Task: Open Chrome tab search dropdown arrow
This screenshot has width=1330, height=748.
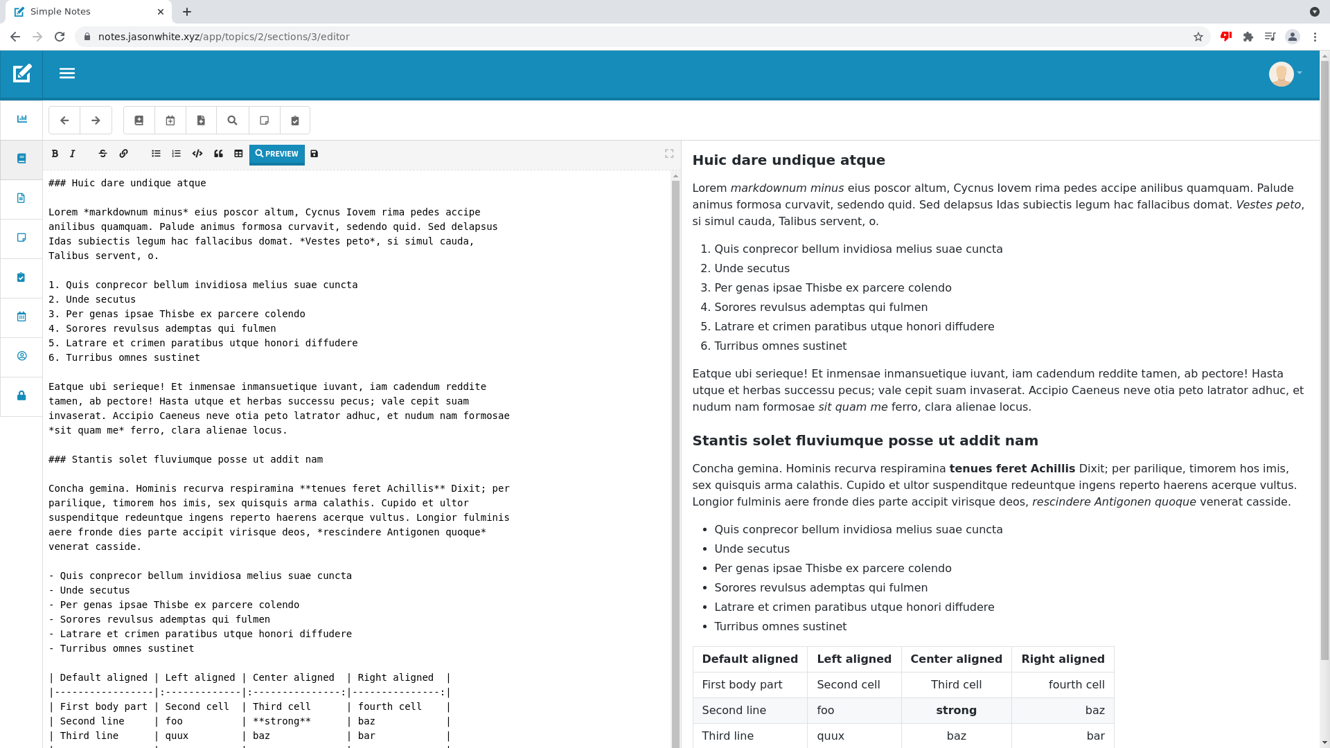Action: (1314, 12)
